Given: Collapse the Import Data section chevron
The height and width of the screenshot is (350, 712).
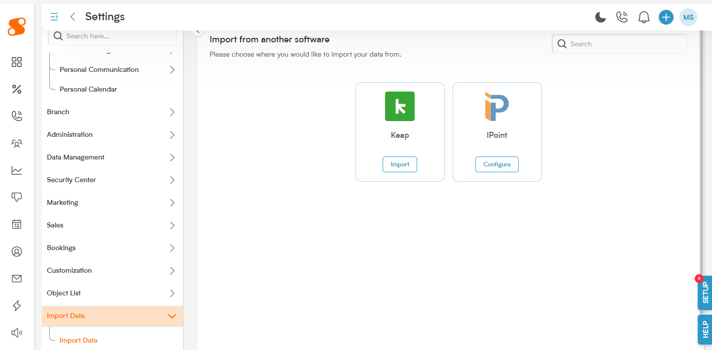Looking at the screenshot, I should tap(172, 316).
